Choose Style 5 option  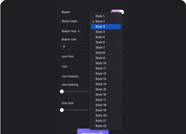[x=106, y=37]
